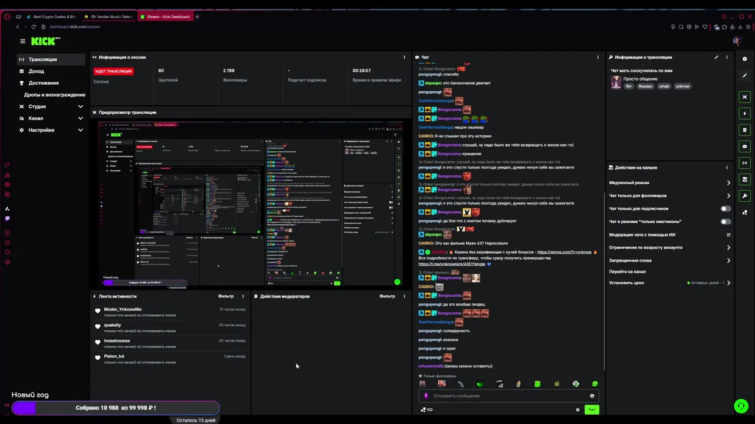Click the Новый год donation goal progress bar

click(x=116, y=408)
